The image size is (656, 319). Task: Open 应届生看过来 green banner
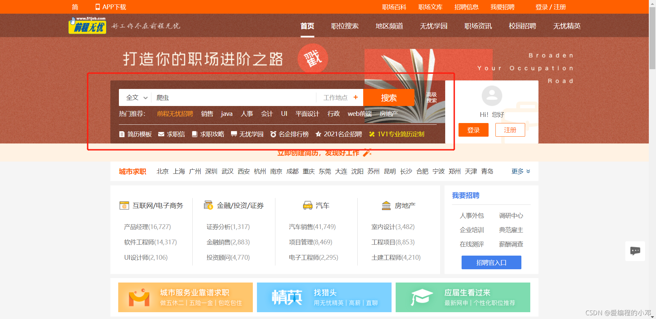tap(463, 297)
